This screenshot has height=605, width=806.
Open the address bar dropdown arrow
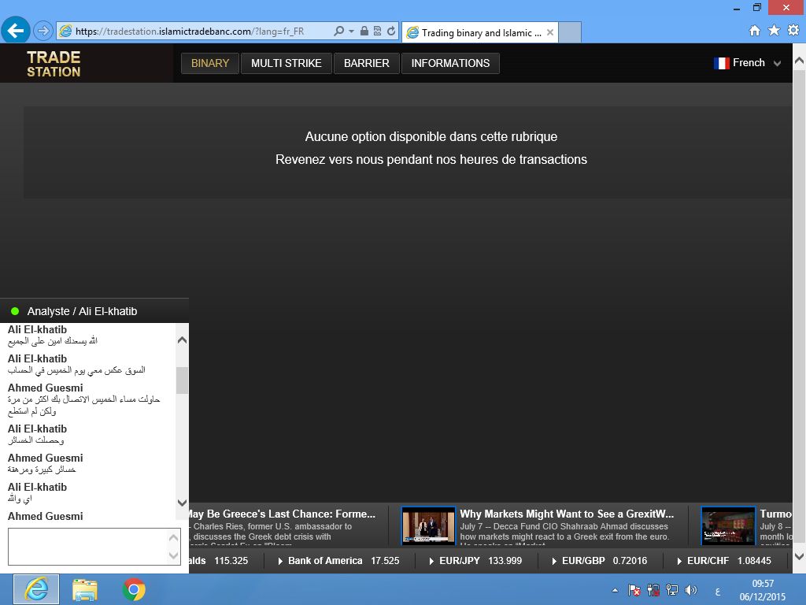pos(351,32)
